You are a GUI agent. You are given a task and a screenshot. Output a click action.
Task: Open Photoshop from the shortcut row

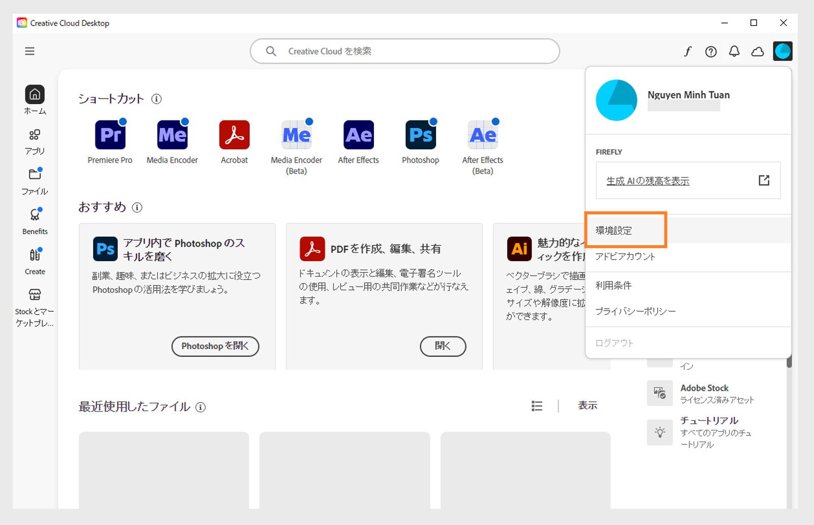(x=420, y=134)
